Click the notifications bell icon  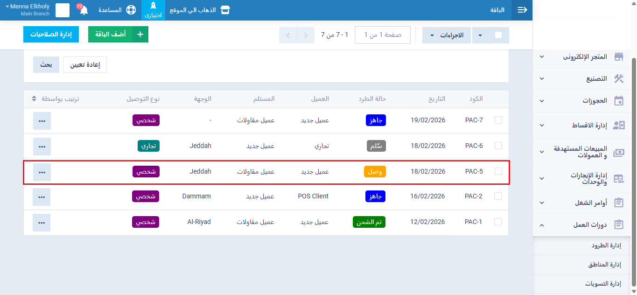coord(84,10)
